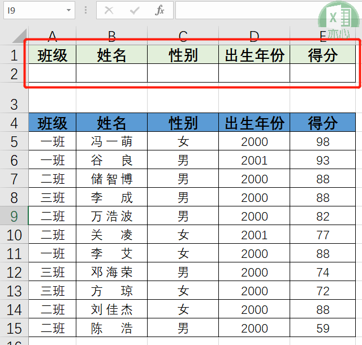The height and width of the screenshot is (345, 362).
Task: Click green header cell 姓名 in row 1
Action: coord(112,55)
